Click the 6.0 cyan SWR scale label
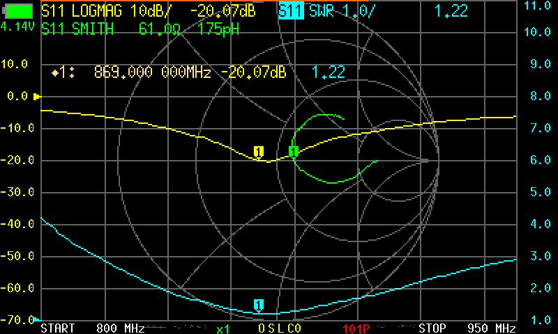 tap(540, 160)
